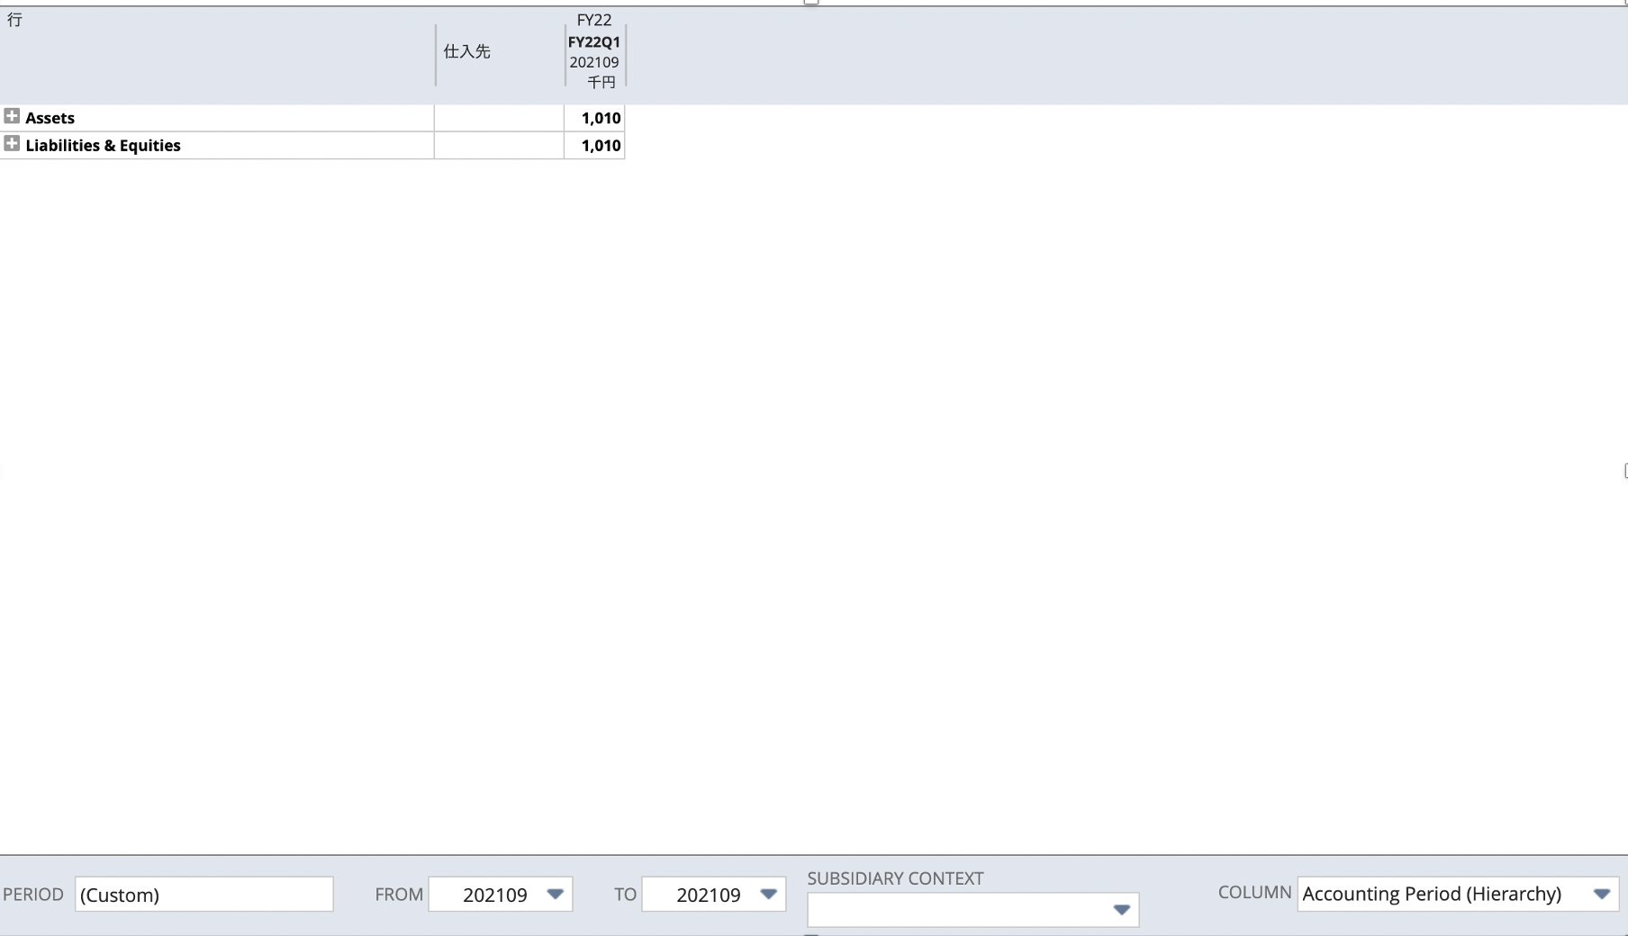Click the 1,010 value in Liabilities & Equities row
Image resolution: width=1628 pixels, height=936 pixels.
coord(601,145)
